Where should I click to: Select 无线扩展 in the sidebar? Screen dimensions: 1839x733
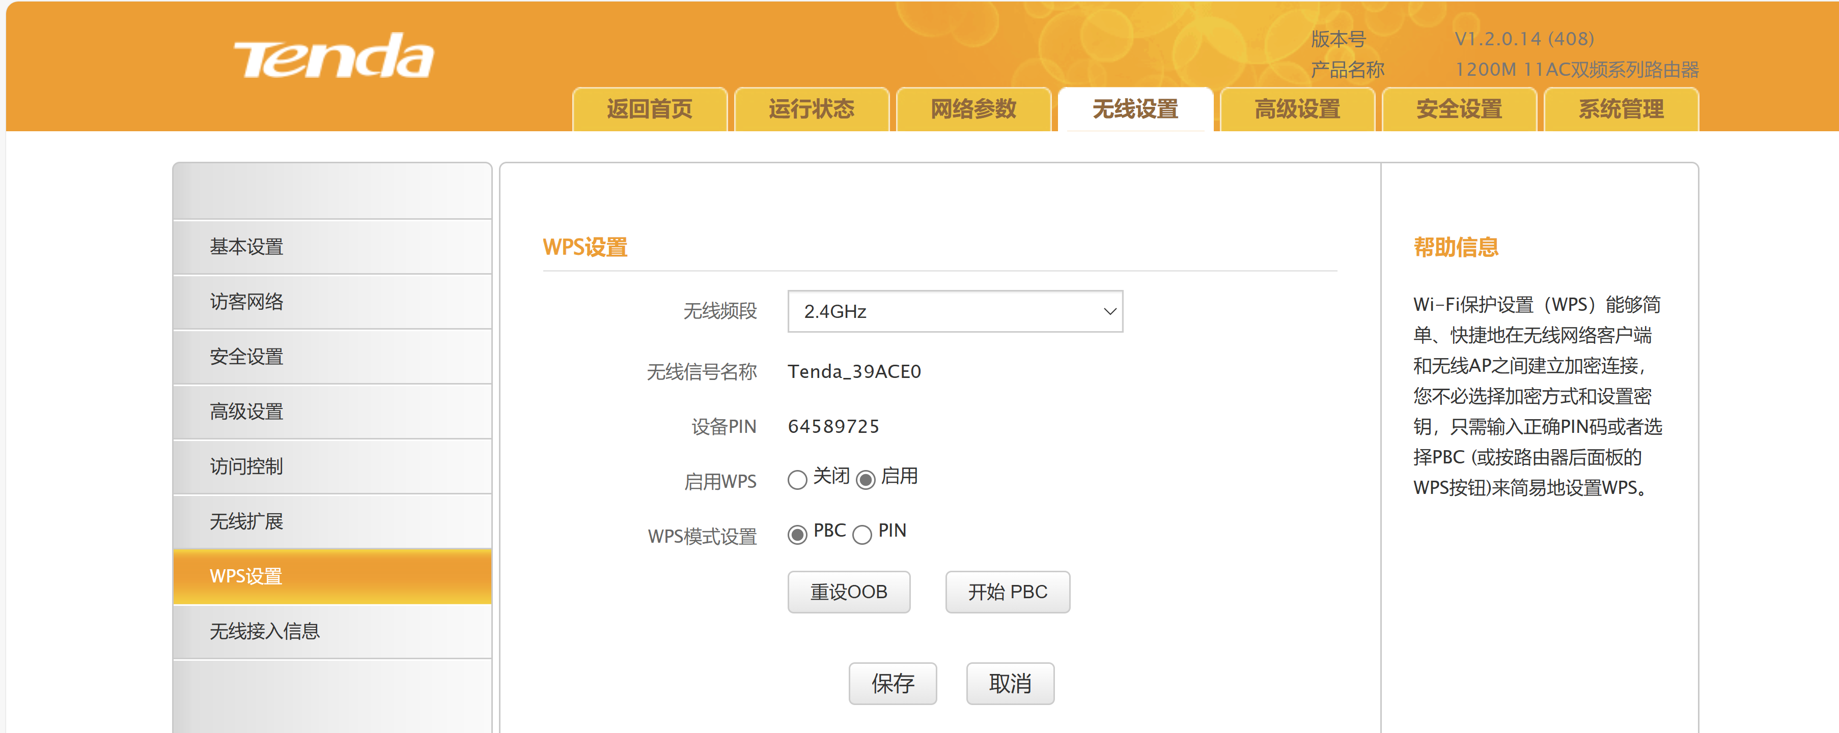click(246, 521)
